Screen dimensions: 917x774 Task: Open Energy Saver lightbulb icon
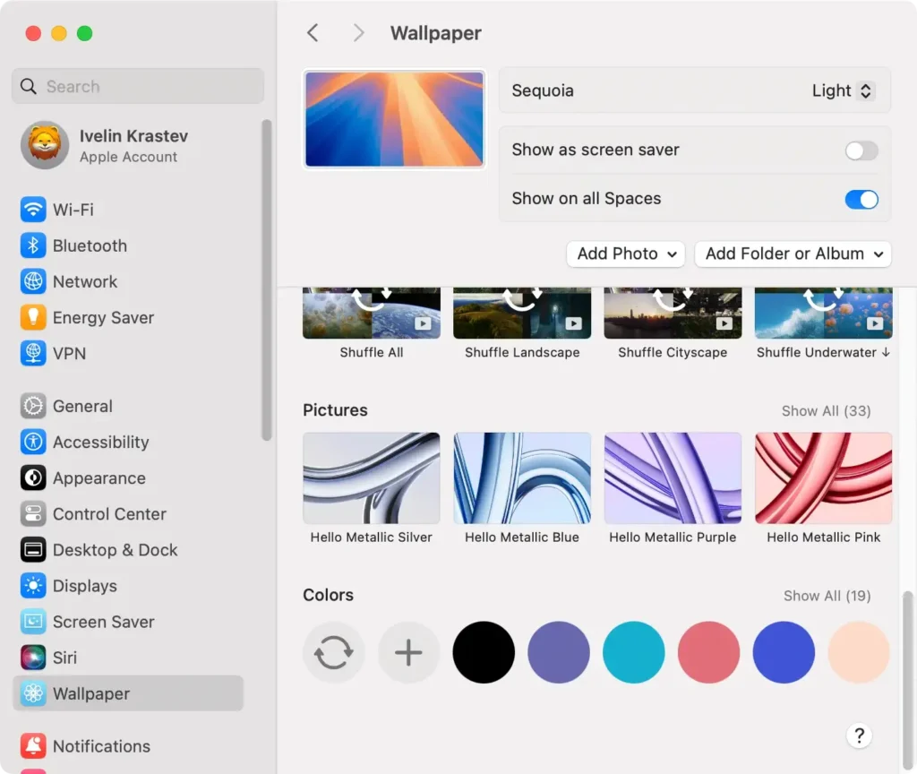[x=33, y=318]
